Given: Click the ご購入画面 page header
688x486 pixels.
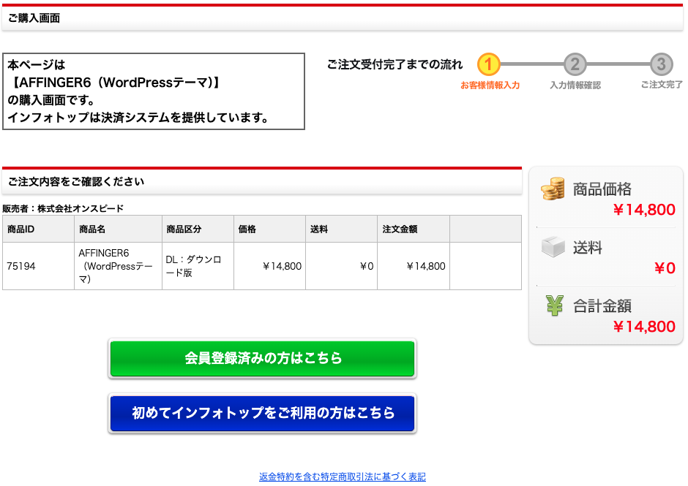Looking at the screenshot, I should [x=34, y=18].
